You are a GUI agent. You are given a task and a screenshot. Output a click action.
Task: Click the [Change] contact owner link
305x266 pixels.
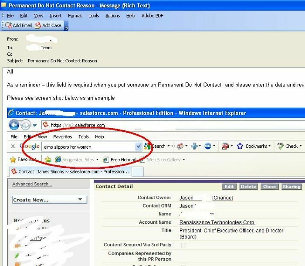pos(222,198)
